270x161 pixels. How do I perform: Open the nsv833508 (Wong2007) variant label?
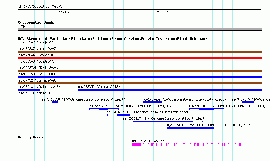click(x=36, y=61)
